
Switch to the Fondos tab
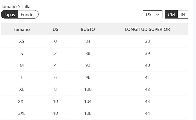click(28, 14)
